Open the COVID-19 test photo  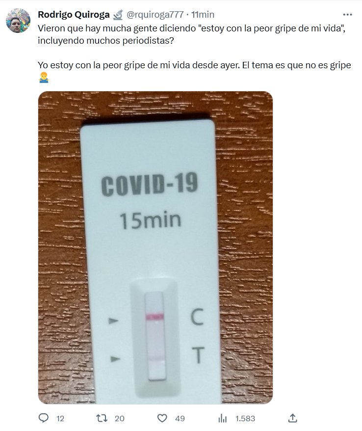pos(155,248)
